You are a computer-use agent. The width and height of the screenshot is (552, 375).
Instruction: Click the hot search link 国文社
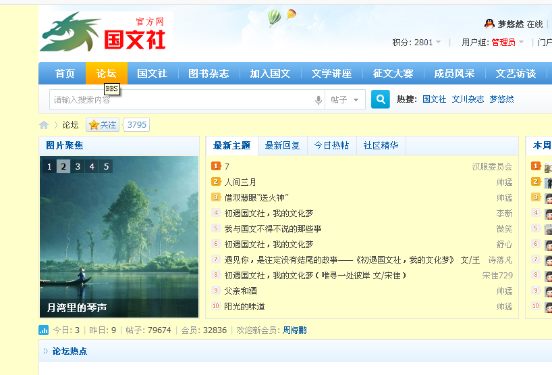[435, 99]
